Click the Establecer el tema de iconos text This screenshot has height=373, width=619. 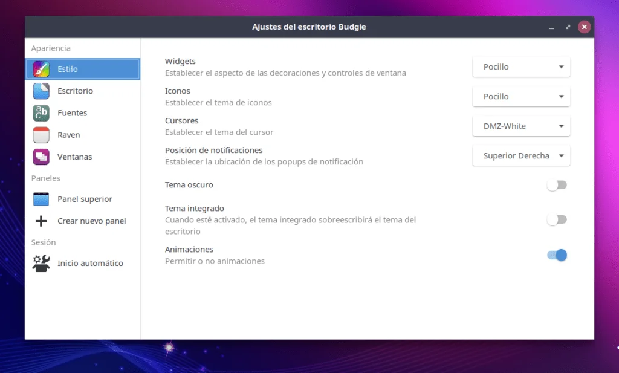pyautogui.click(x=218, y=102)
